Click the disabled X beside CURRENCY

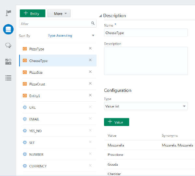pos(90,165)
